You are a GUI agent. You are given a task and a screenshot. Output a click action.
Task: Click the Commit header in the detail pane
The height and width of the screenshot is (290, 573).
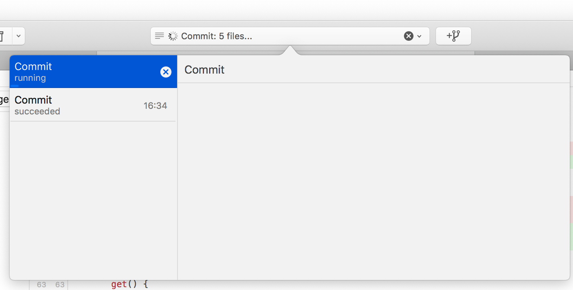(204, 70)
